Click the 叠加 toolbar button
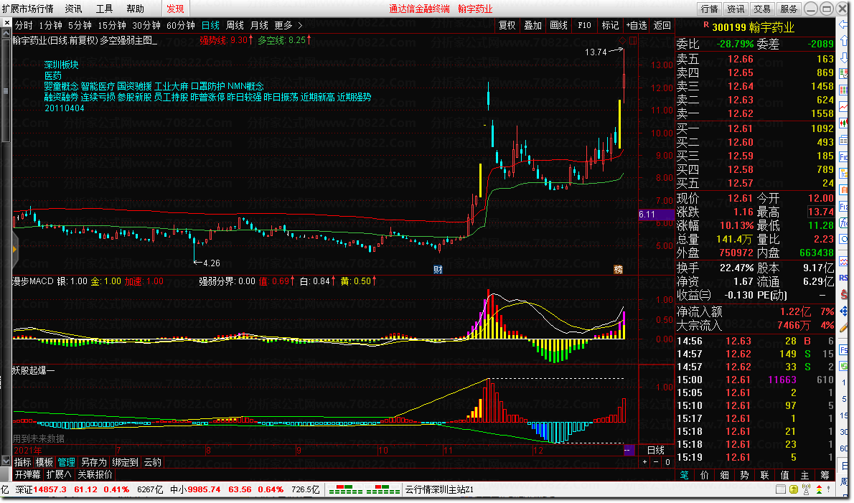The height and width of the screenshot is (503, 854). coord(532,26)
